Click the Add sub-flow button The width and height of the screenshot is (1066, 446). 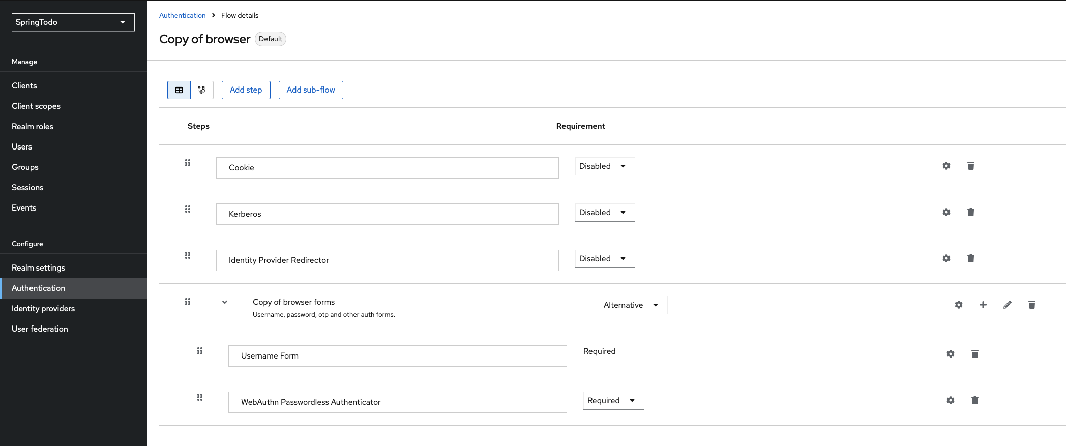click(311, 90)
